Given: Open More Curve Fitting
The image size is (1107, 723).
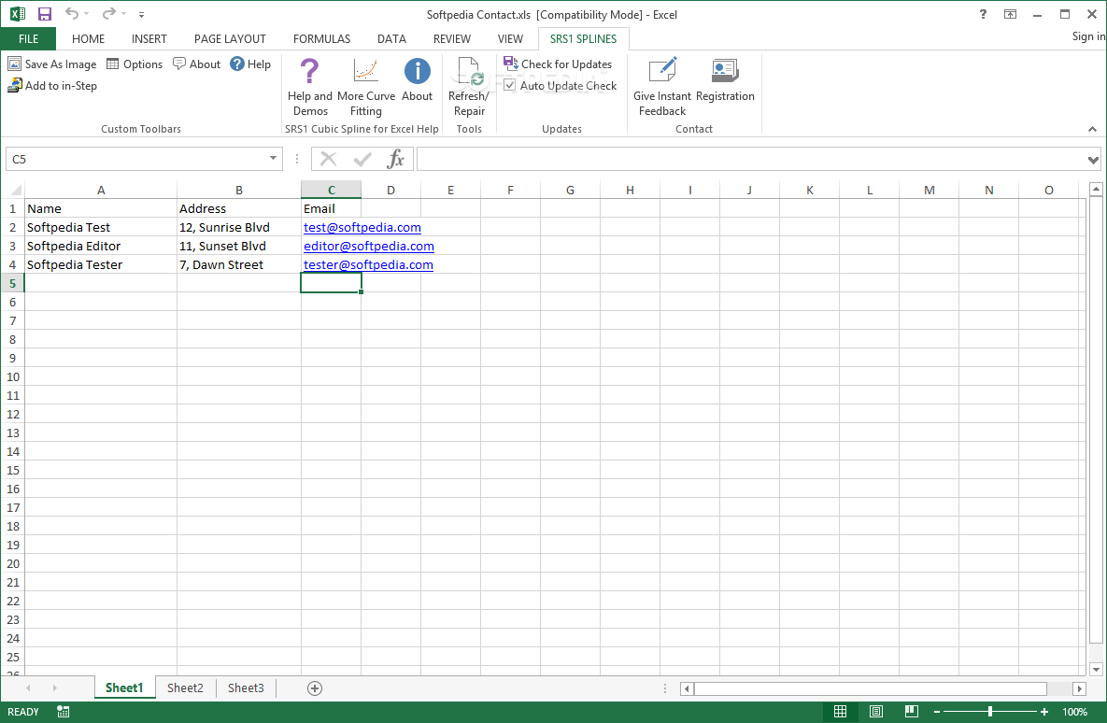Looking at the screenshot, I should point(365,88).
